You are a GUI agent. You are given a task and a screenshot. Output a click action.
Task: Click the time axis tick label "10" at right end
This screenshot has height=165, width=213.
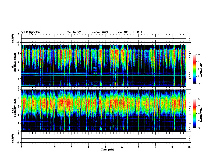(189, 147)
